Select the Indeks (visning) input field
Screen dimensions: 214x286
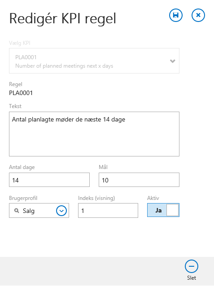pyautogui.click(x=108, y=211)
